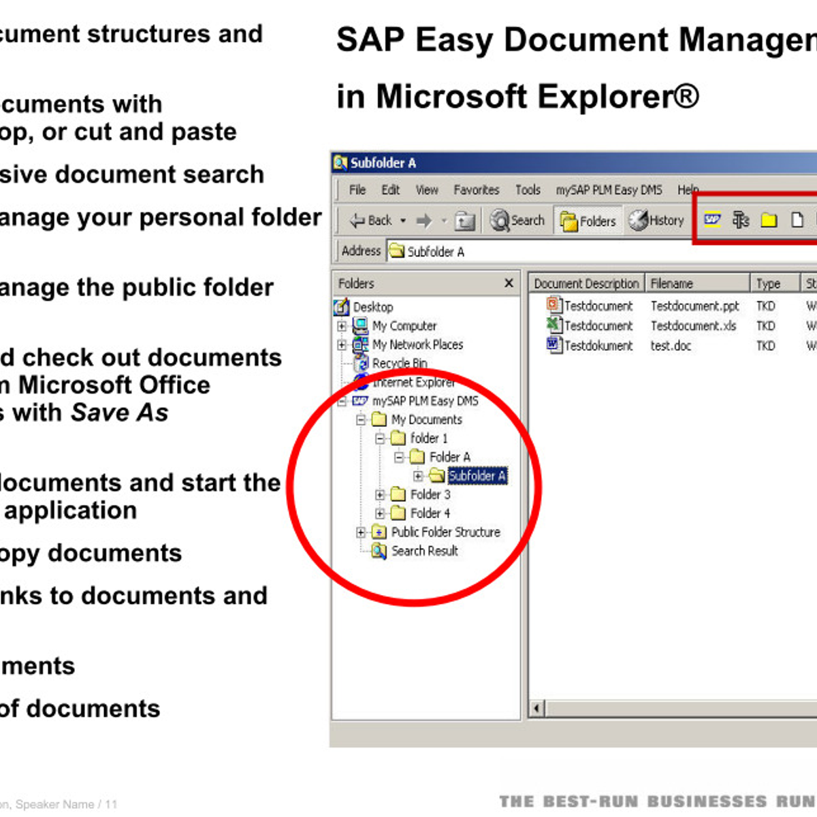817x817 pixels.
Task: Click the Search toolbar button
Action: pos(518,221)
